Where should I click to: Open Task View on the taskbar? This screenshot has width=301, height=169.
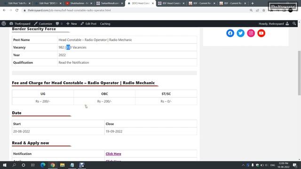coord(33,165)
